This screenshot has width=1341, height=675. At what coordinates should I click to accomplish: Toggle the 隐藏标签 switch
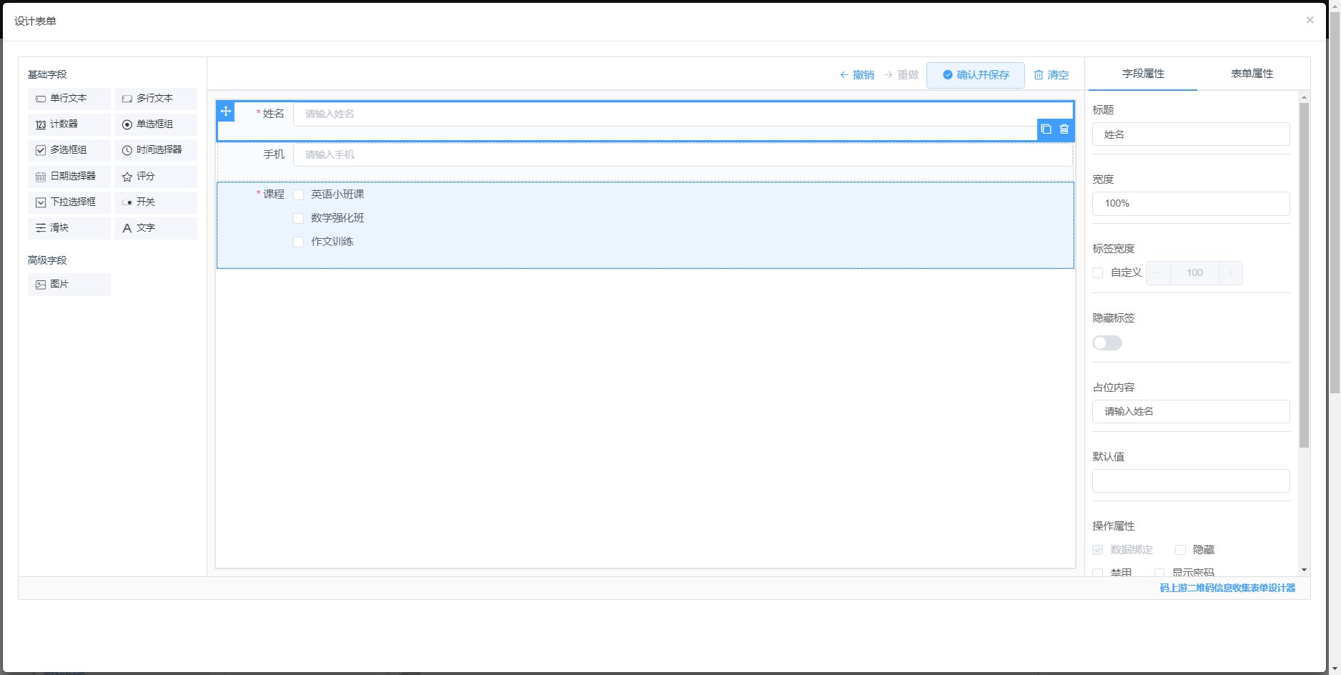coord(1107,343)
